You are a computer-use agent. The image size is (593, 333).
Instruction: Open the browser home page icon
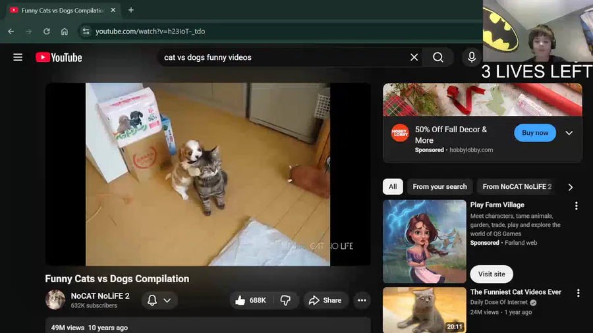[65, 32]
